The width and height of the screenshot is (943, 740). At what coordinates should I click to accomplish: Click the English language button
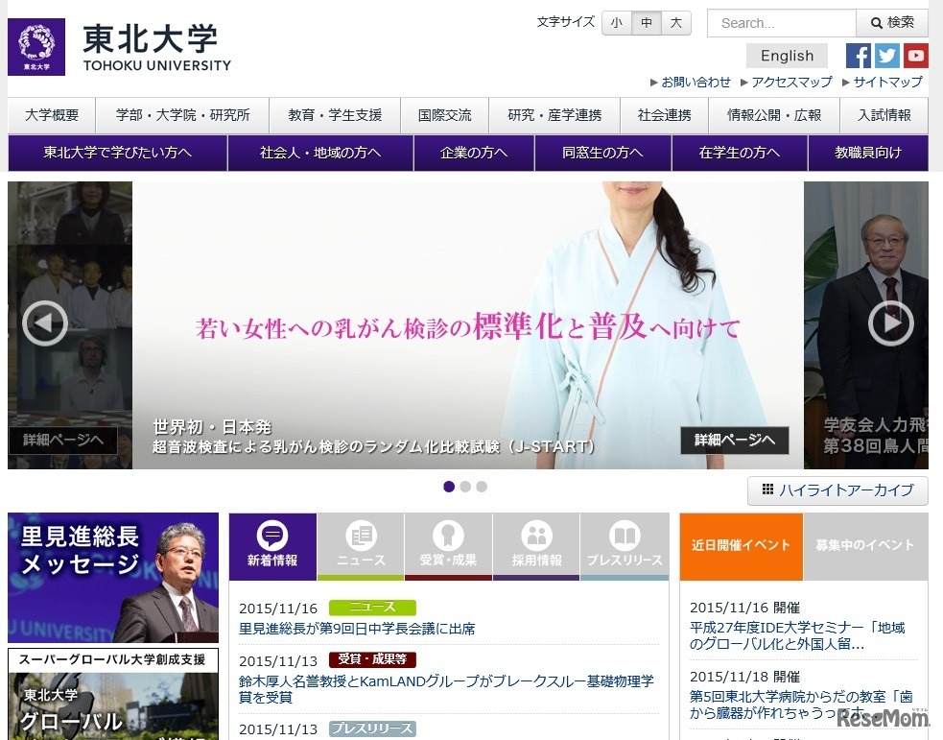pos(787,56)
